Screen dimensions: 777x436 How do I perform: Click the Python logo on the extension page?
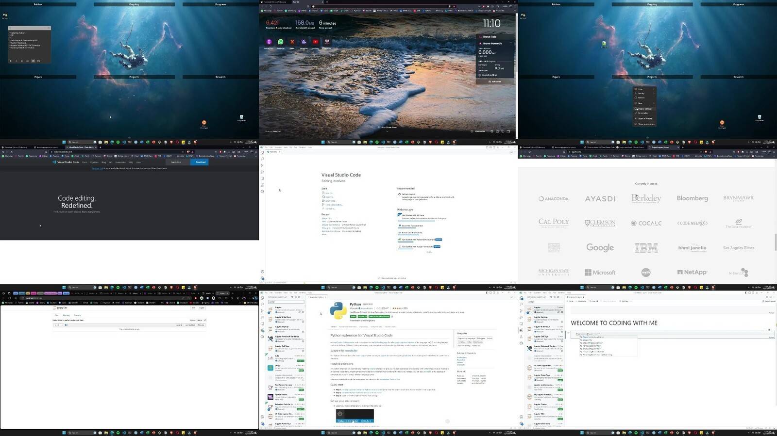click(338, 311)
